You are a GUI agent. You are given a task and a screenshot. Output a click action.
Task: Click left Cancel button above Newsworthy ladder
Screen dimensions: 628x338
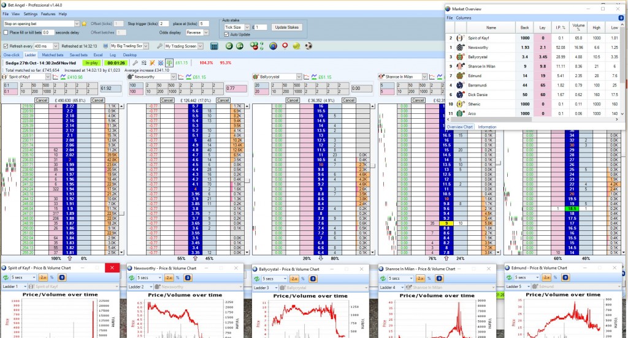167,100
